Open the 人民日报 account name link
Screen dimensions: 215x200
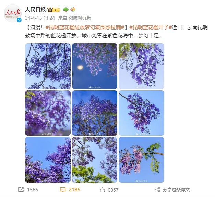[x=35, y=10]
